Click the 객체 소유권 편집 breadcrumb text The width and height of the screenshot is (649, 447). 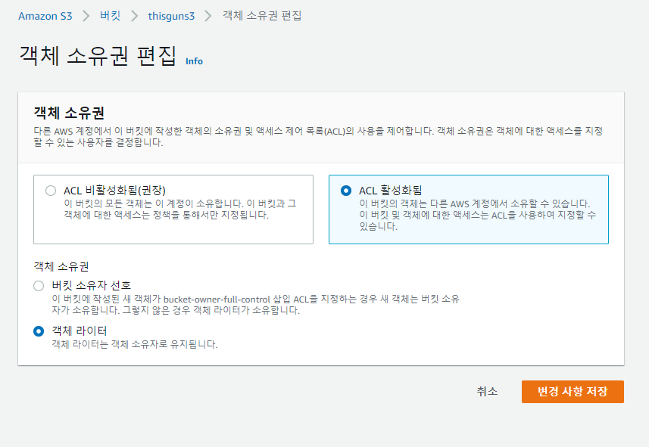[262, 15]
